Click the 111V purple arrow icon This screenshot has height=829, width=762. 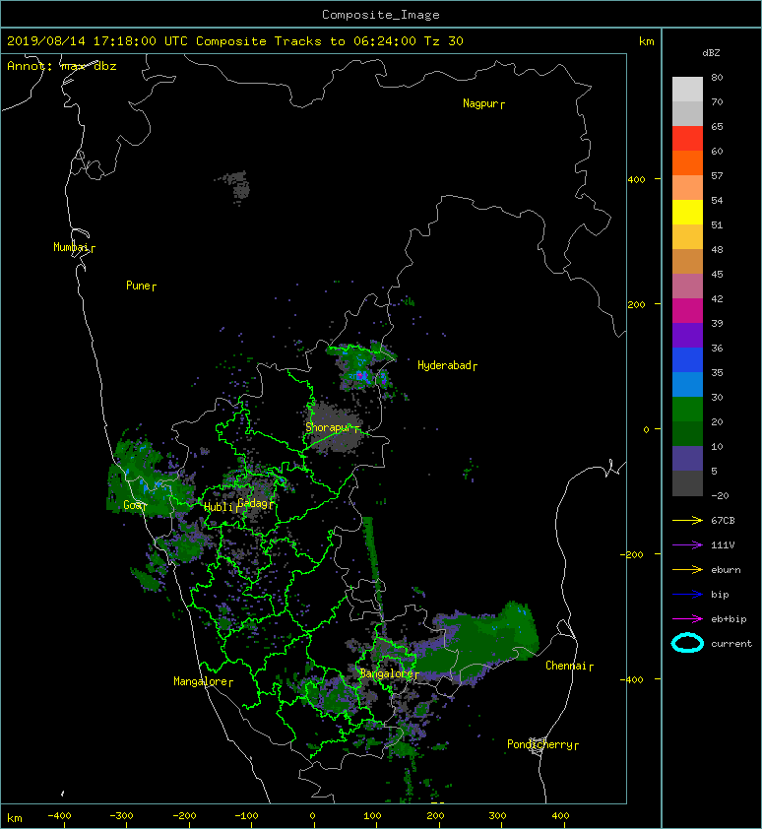687,545
